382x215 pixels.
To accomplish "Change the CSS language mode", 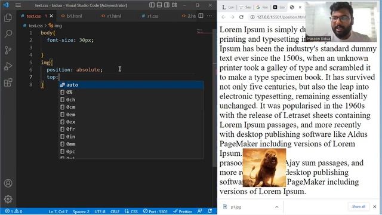I will 131,211.
